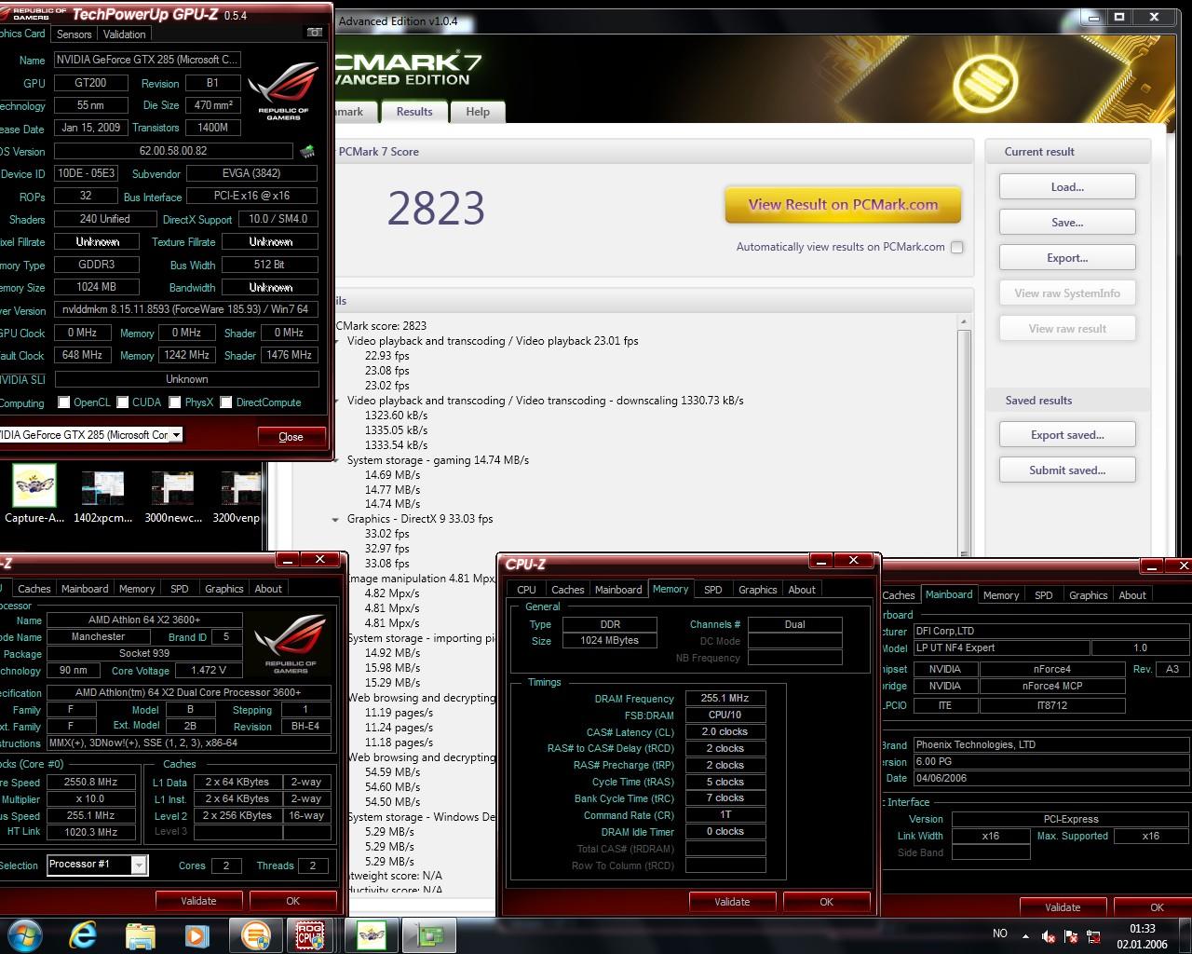The height and width of the screenshot is (954, 1192).
Task: Open Validation tab in GPU-Z
Action: pos(125,34)
